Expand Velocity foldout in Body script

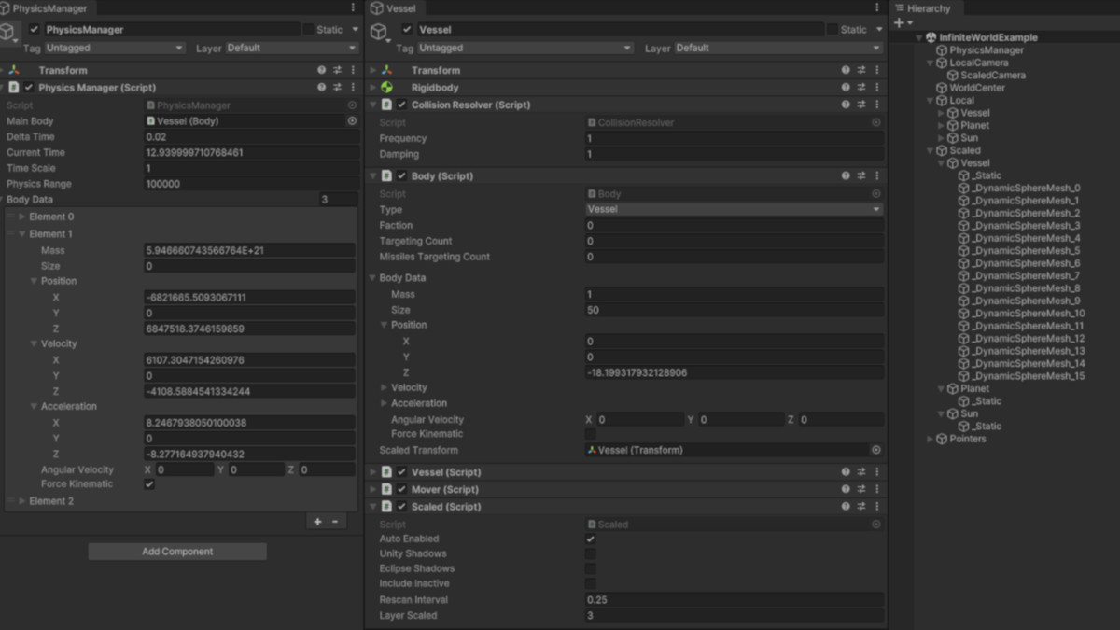(385, 387)
